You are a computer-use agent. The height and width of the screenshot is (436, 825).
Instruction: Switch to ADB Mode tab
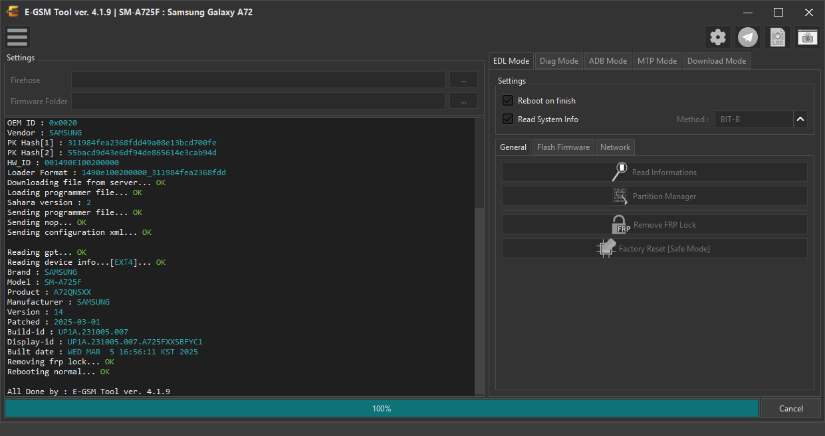pos(608,60)
